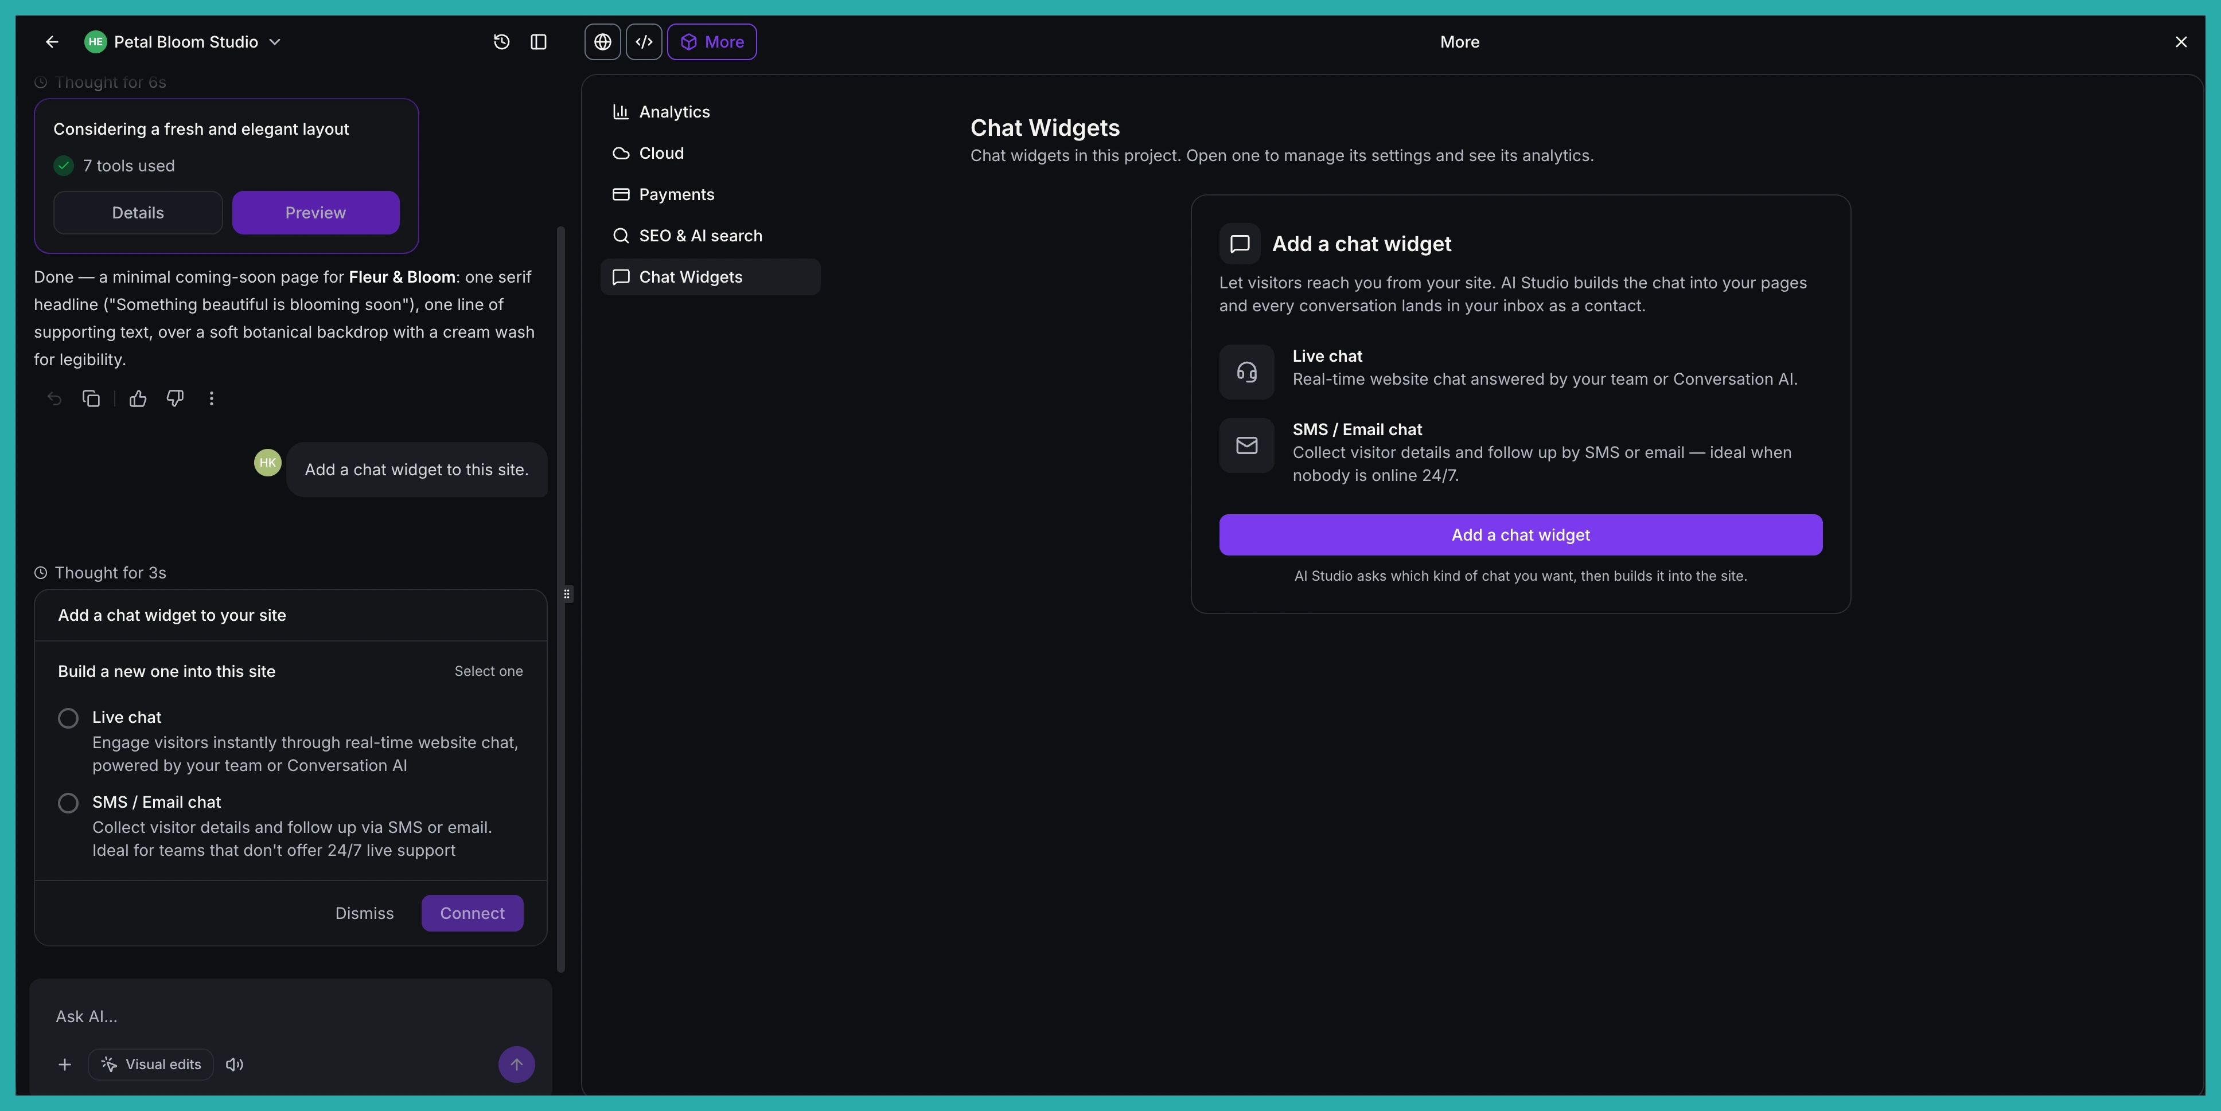2221x1111 pixels.
Task: Expand the Petal Bloom Studio project dropdown
Action: [x=183, y=41]
